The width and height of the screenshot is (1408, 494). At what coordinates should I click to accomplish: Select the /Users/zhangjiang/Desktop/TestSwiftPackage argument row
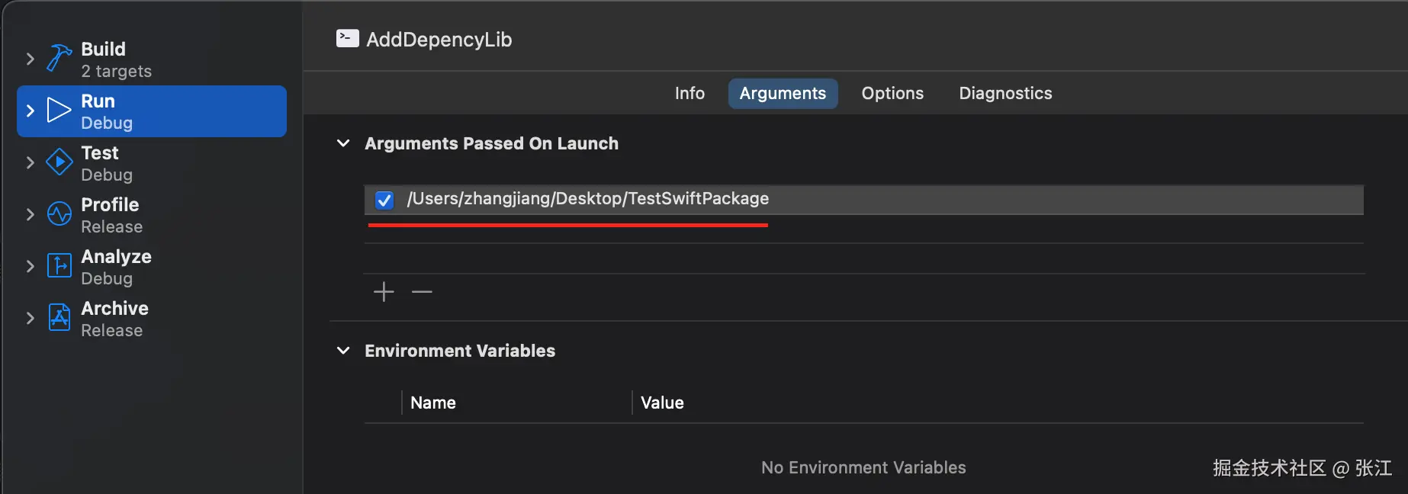tap(839, 200)
